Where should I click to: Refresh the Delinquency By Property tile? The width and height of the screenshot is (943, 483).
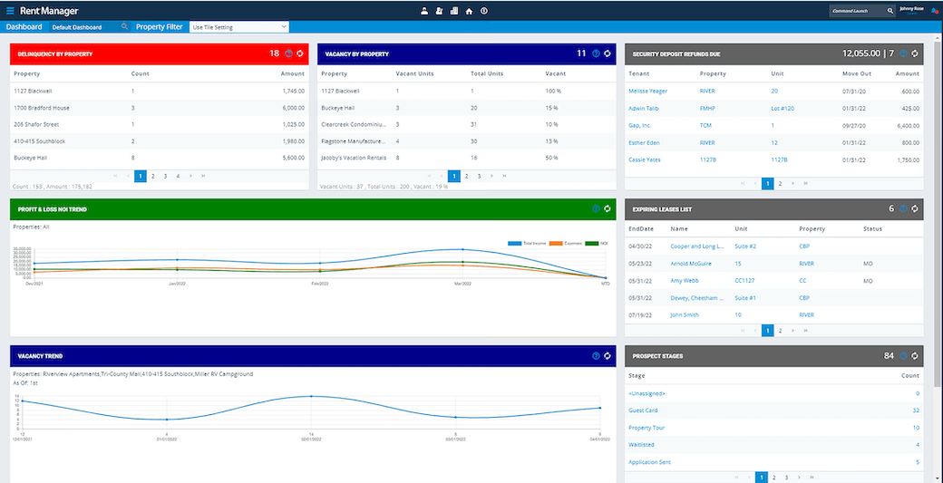tap(300, 53)
